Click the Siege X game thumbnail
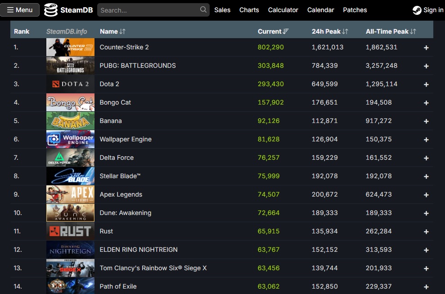The width and height of the screenshot is (445, 294). tap(70, 268)
